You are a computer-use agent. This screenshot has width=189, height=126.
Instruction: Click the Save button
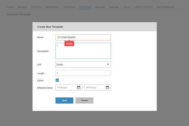(64, 101)
